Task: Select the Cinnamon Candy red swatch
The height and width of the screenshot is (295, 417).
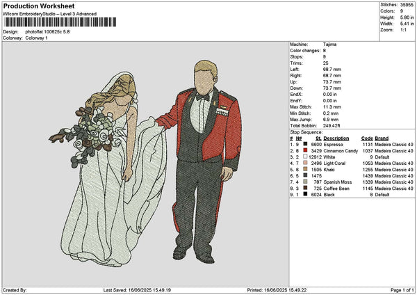Action: pos(305,150)
